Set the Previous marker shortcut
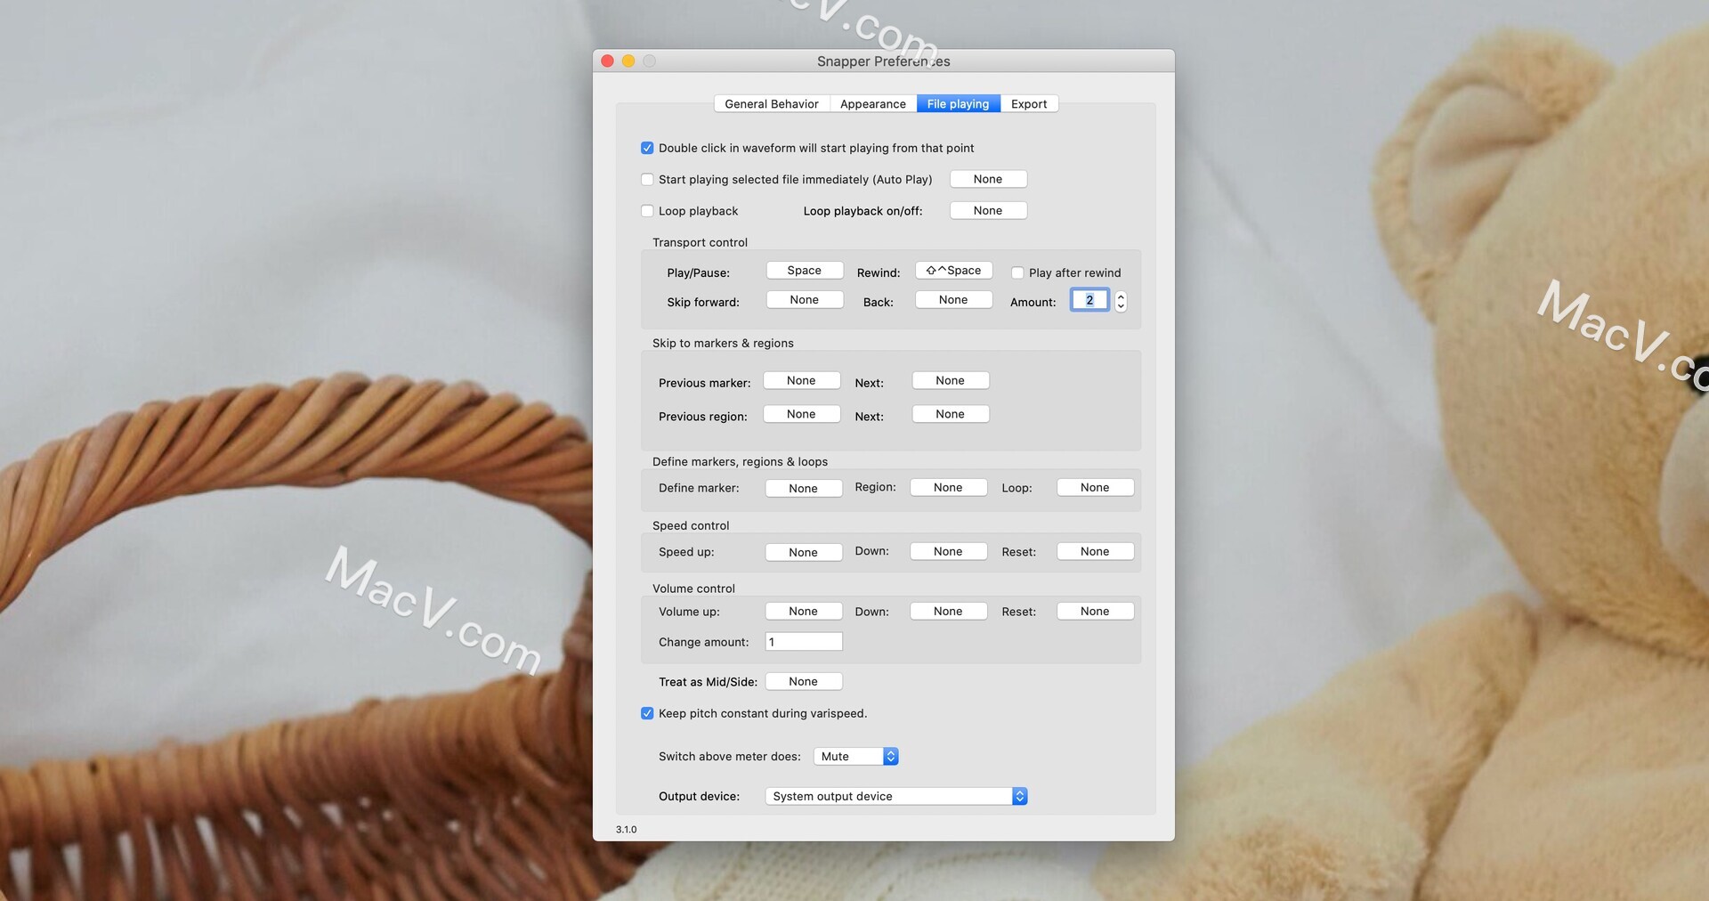Viewport: 1709px width, 901px height. click(802, 380)
